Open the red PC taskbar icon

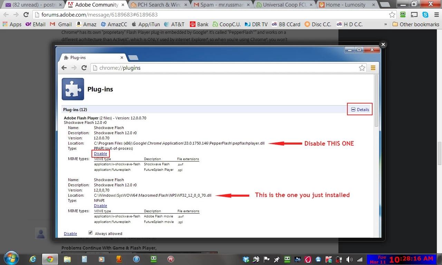[x=171, y=259]
